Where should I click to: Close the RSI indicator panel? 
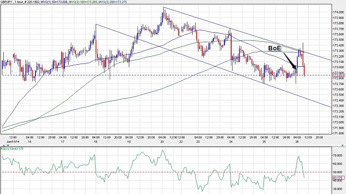coord(343,145)
